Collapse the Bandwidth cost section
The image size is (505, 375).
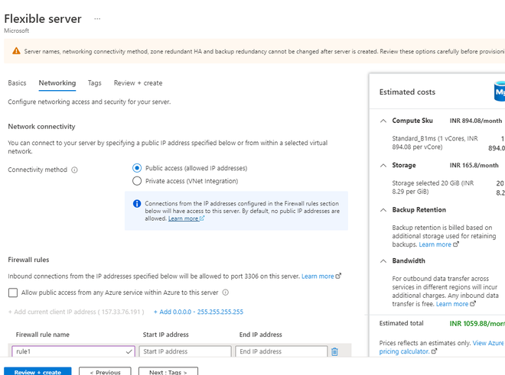(x=383, y=261)
